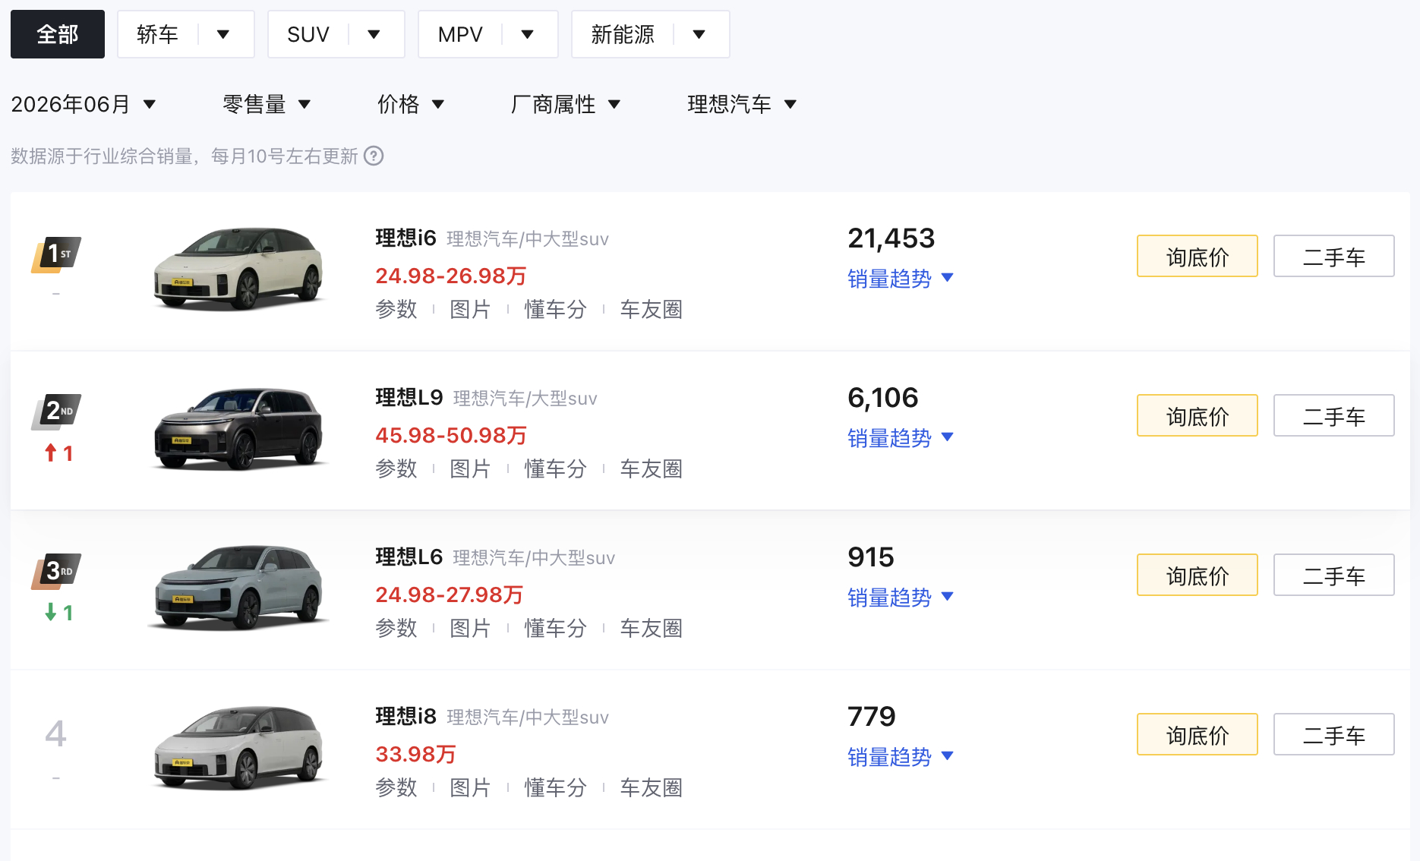Open 懂车分 for 理想L6

(x=556, y=629)
